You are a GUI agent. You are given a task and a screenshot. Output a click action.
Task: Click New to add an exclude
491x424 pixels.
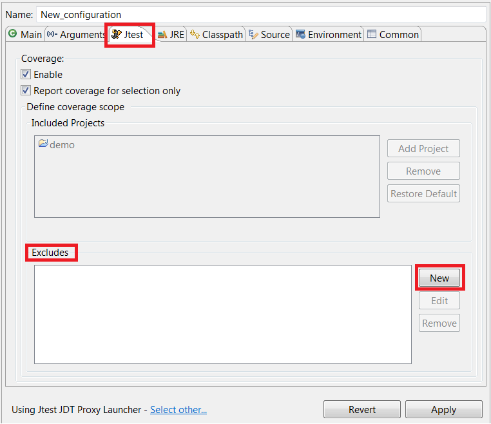[439, 278]
